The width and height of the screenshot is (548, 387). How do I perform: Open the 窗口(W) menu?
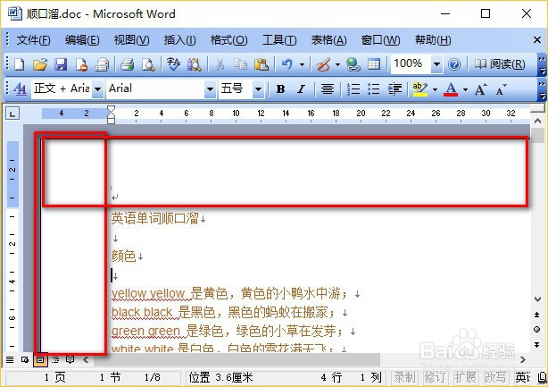(x=380, y=40)
